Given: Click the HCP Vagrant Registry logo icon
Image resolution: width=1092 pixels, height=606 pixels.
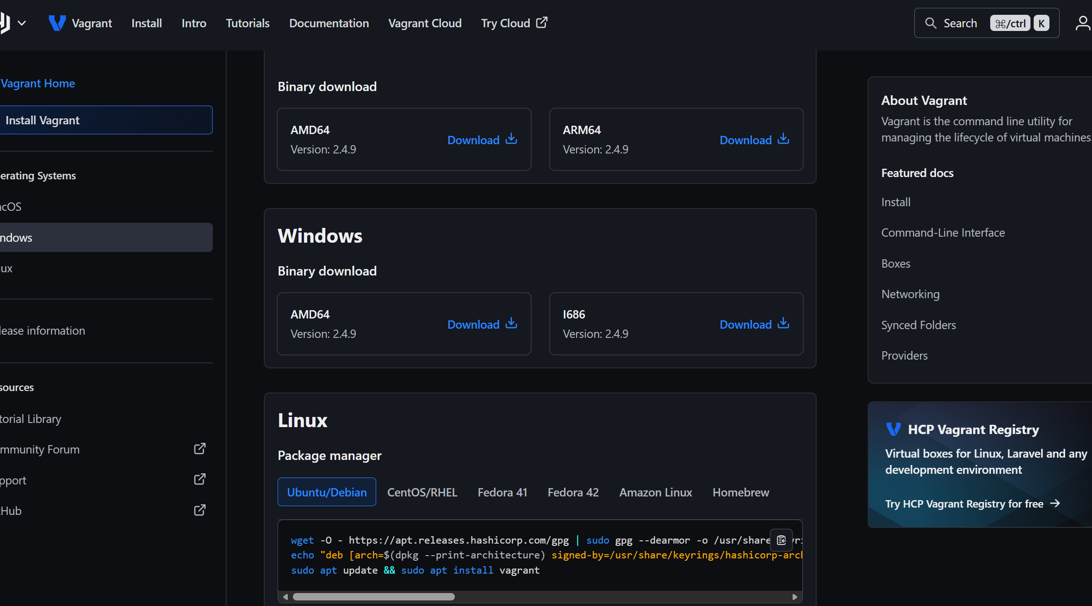Looking at the screenshot, I should [x=893, y=429].
